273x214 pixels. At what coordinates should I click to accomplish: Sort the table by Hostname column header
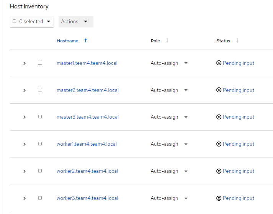[x=67, y=41]
